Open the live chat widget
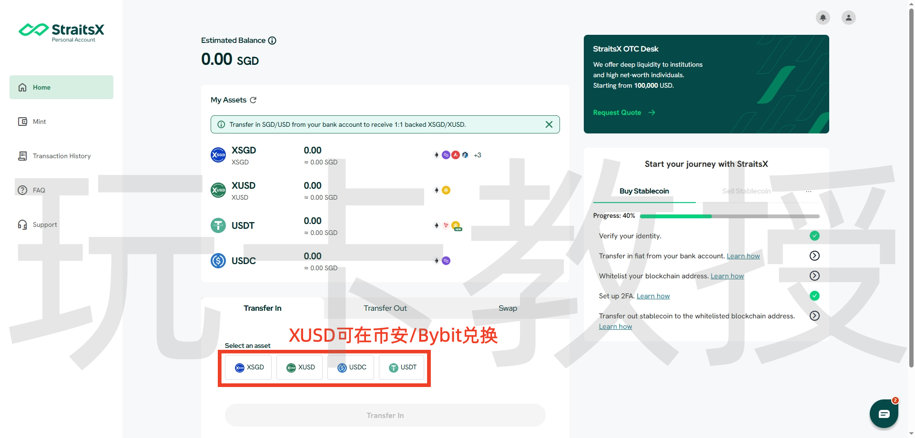 point(884,413)
